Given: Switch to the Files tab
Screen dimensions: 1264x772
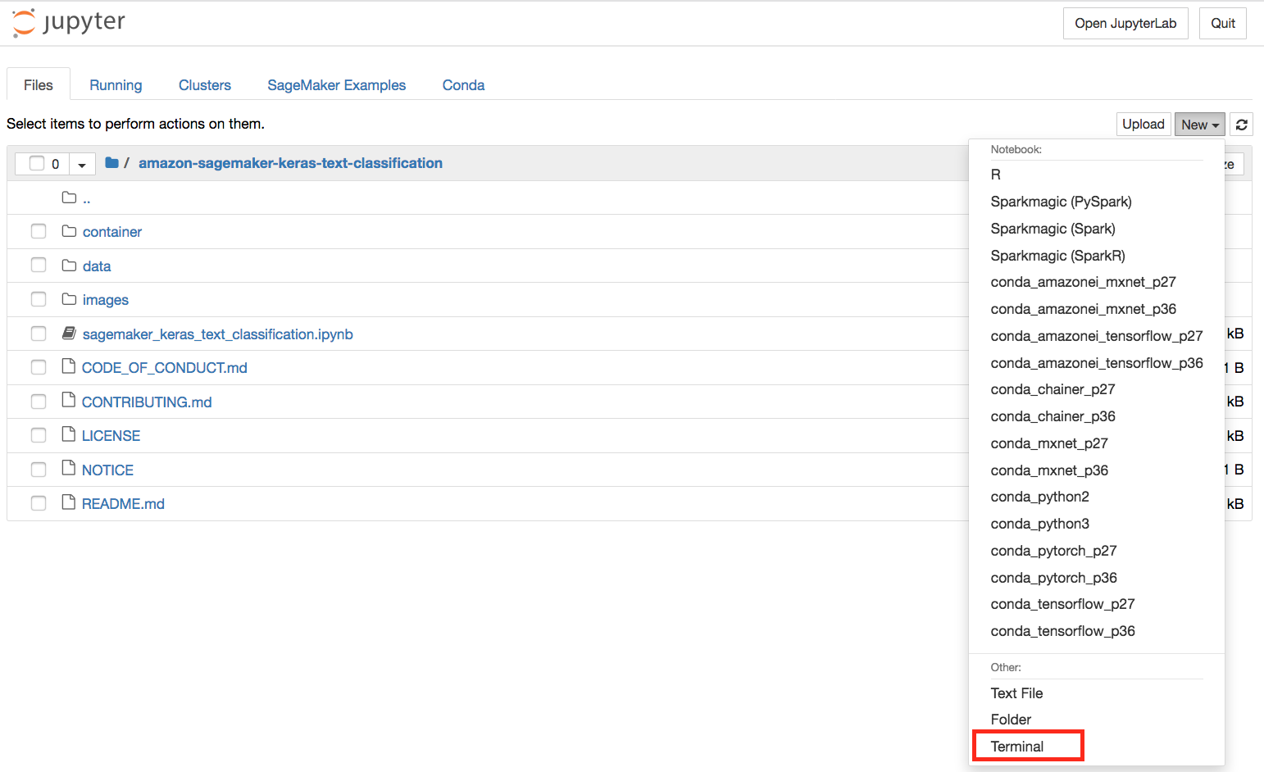Looking at the screenshot, I should 39,85.
